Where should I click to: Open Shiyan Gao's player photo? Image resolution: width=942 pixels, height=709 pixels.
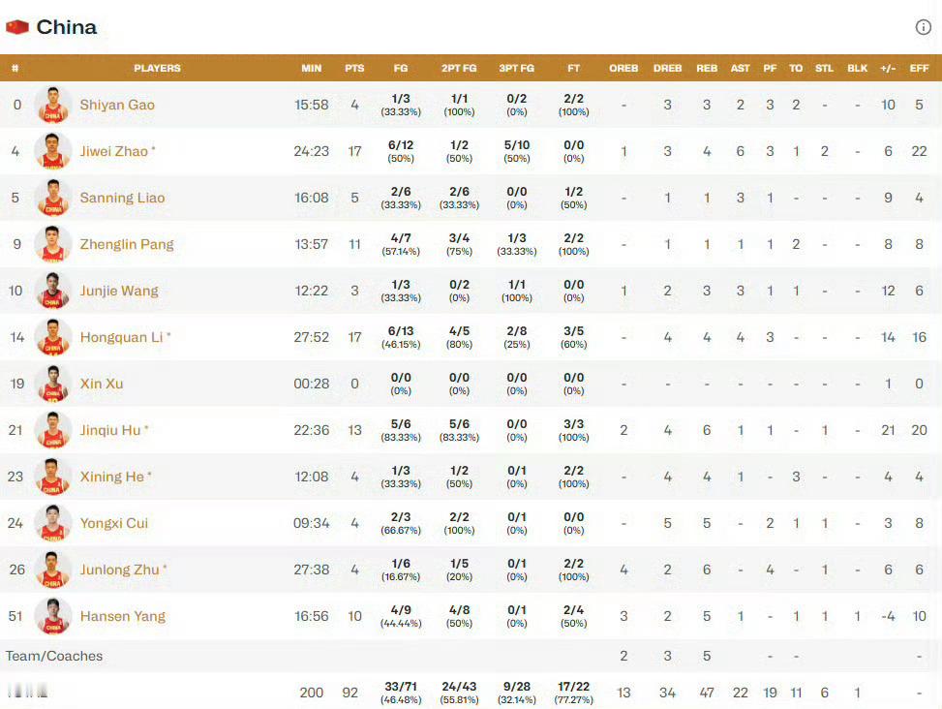click(x=53, y=105)
